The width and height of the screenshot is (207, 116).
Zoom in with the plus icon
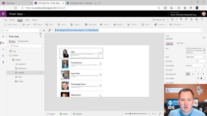pyautogui.click(x=149, y=114)
